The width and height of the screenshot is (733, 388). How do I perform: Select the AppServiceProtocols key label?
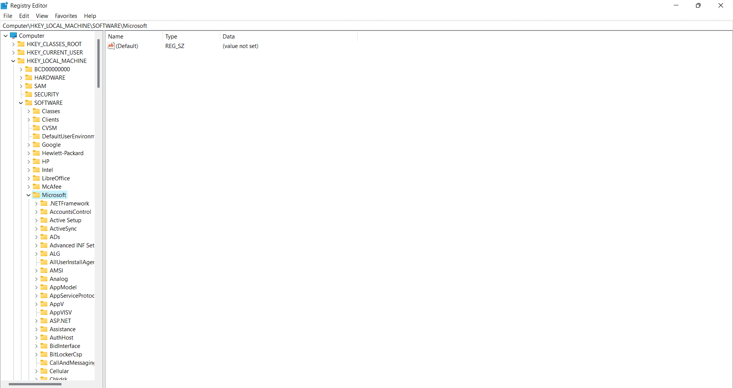tap(72, 296)
